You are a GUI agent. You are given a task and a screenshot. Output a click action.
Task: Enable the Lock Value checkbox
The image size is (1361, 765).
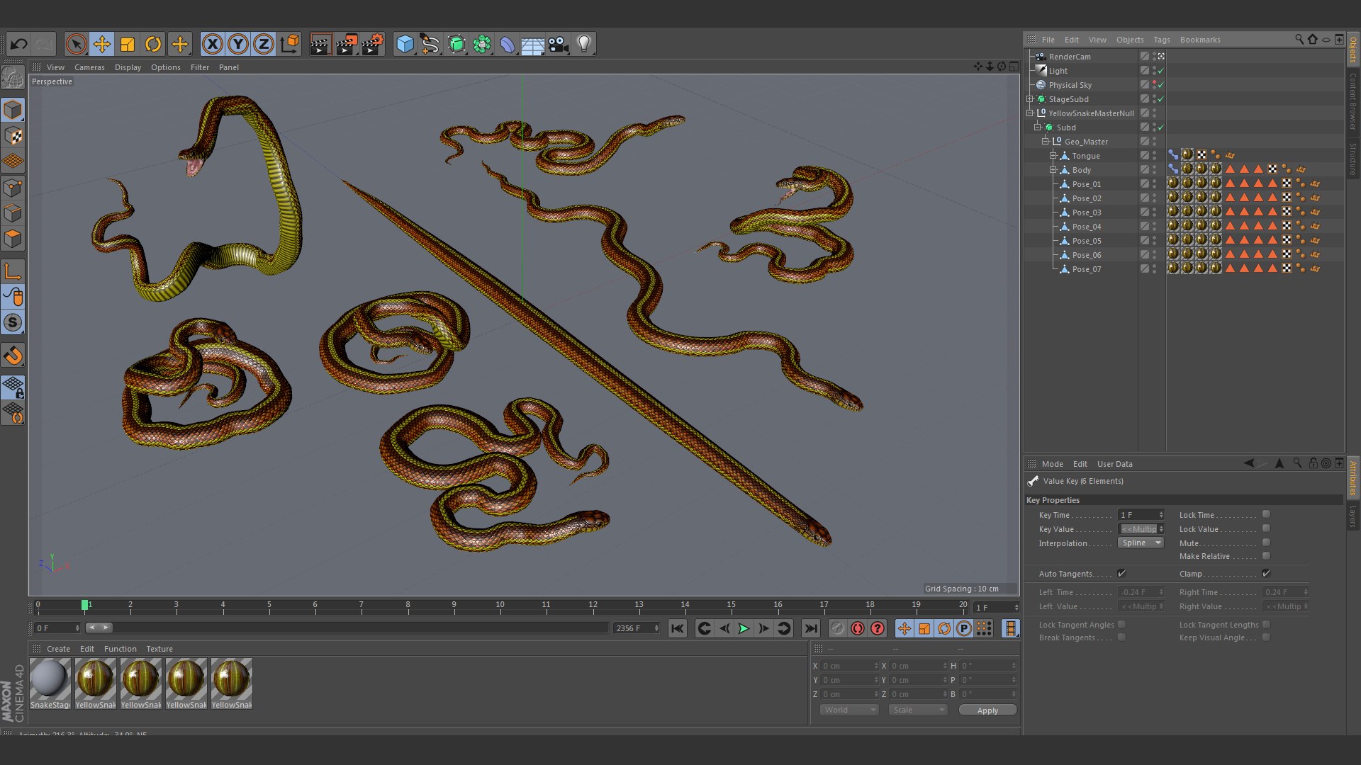click(x=1266, y=528)
